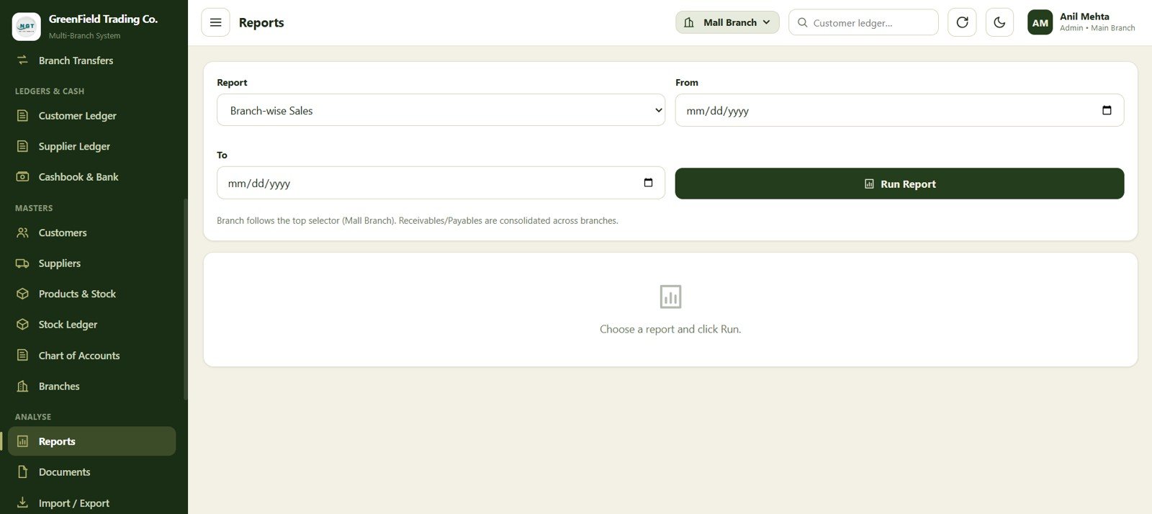Click the Branch Transfers arrows icon

(23, 60)
